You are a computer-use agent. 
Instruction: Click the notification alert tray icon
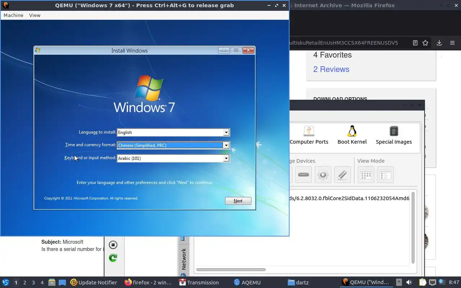(x=441, y=282)
